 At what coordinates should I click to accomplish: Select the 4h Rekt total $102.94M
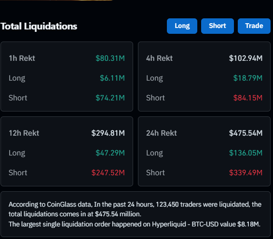246,58
